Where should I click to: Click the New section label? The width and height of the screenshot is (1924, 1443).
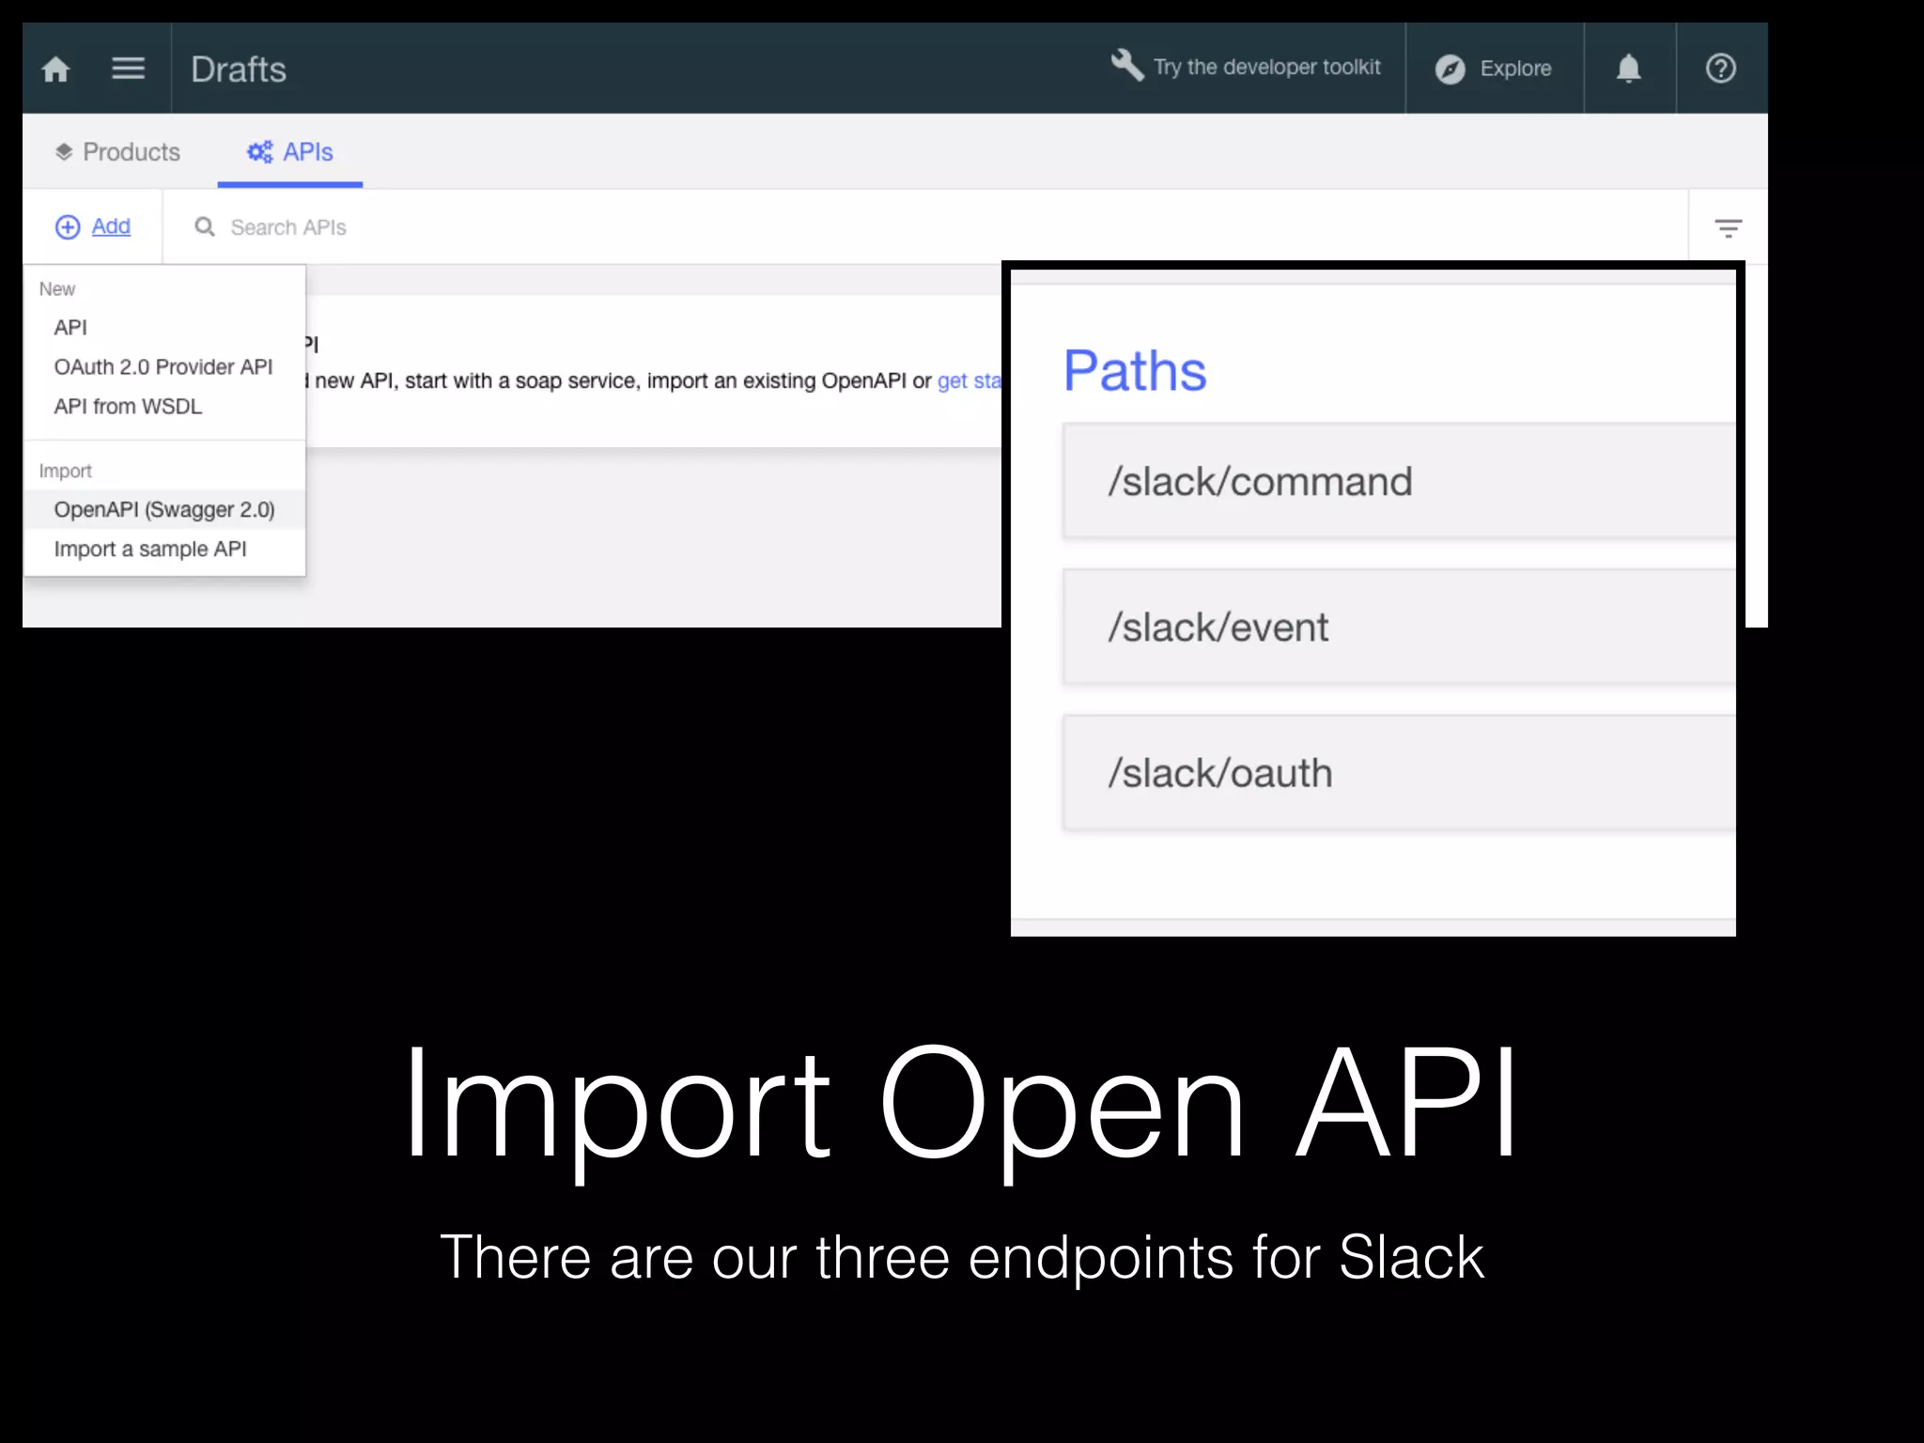[x=57, y=289]
